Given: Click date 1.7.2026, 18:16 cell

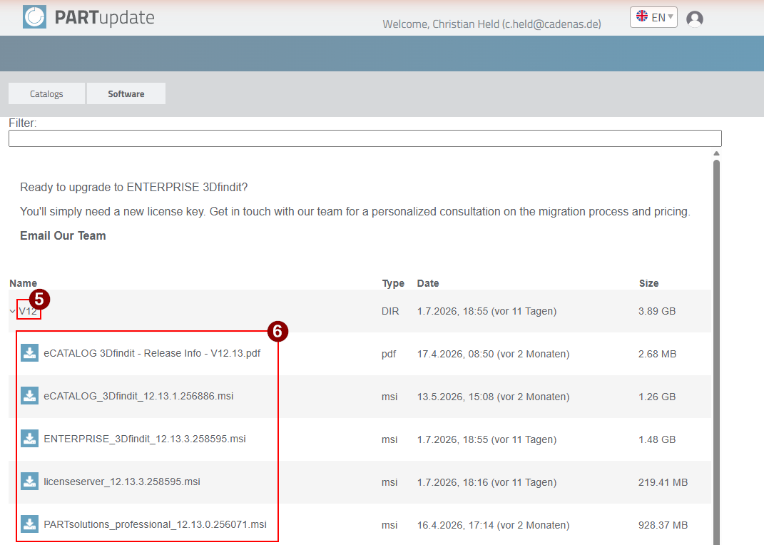Looking at the screenshot, I should pos(487,483).
